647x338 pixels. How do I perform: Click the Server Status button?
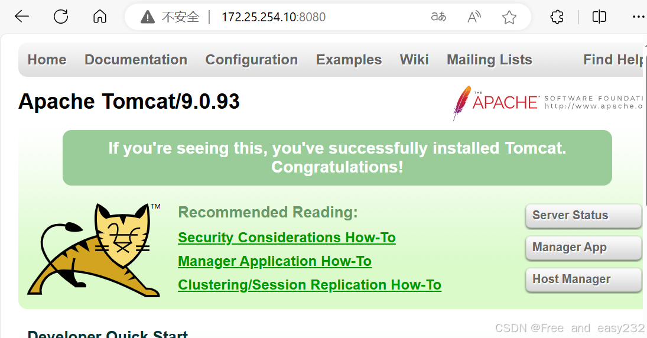click(583, 216)
